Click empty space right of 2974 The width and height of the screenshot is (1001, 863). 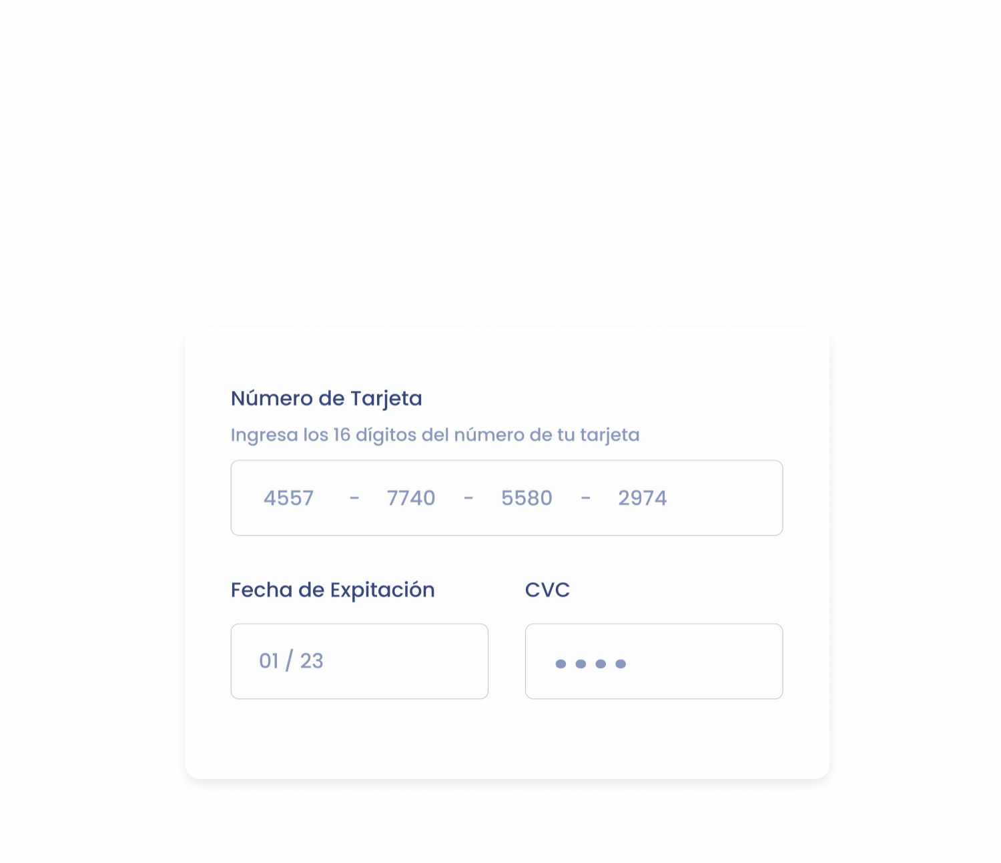click(724, 498)
